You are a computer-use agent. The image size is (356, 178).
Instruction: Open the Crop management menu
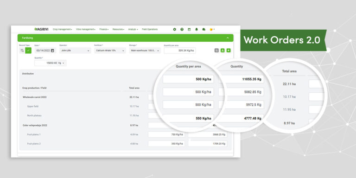click(63, 29)
